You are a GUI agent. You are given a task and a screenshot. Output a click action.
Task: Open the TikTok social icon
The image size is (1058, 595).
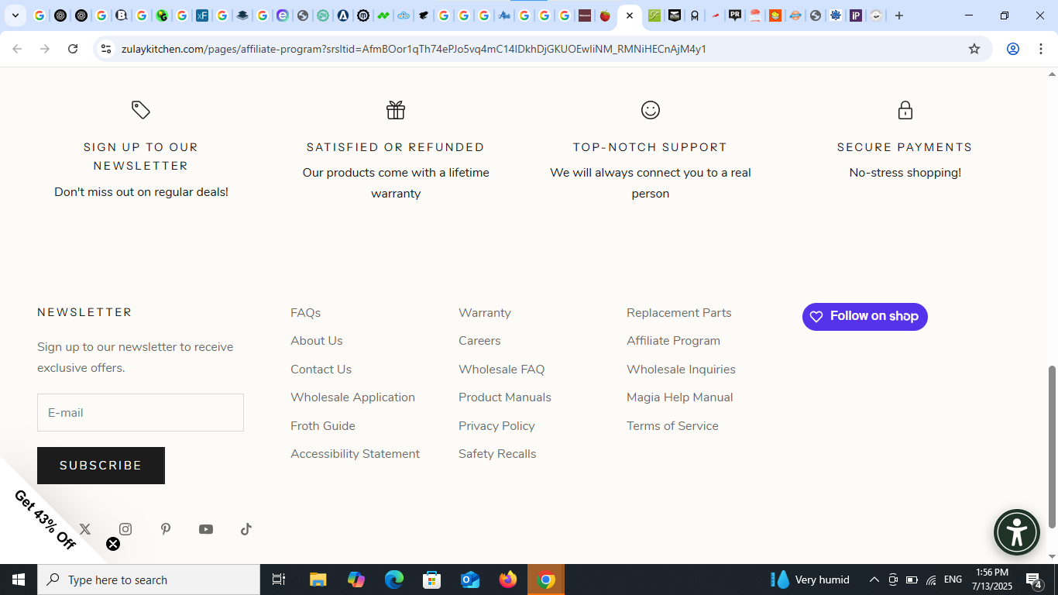point(246,529)
